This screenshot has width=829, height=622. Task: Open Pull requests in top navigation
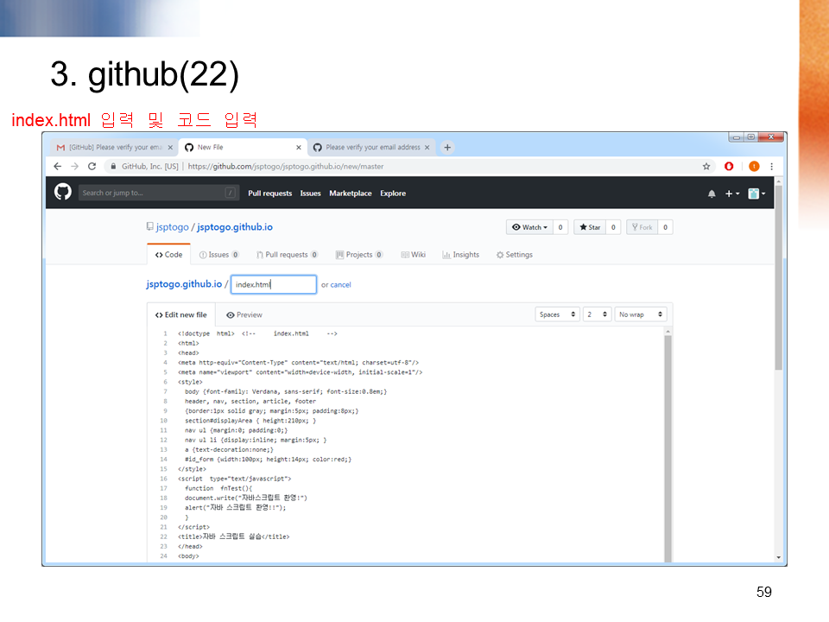click(269, 194)
